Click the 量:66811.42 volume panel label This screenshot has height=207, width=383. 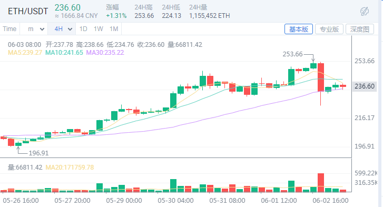[25, 167]
